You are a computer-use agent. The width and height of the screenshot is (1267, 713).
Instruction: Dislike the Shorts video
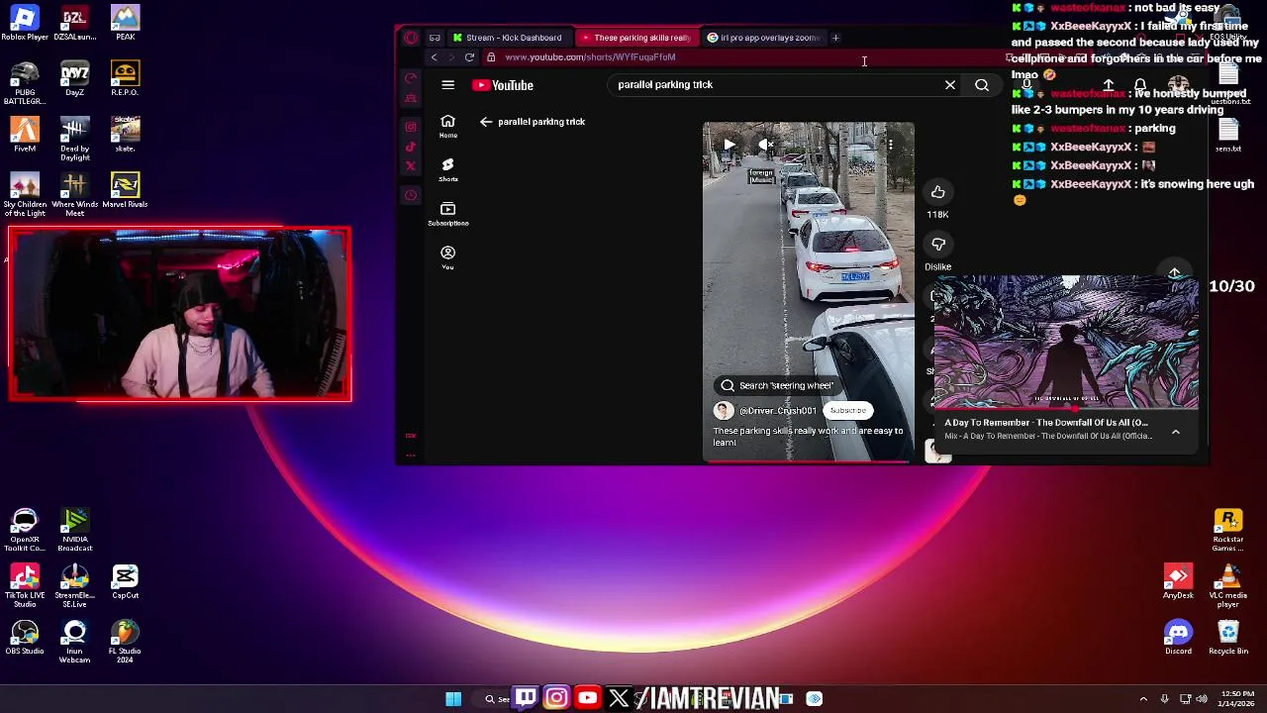937,245
